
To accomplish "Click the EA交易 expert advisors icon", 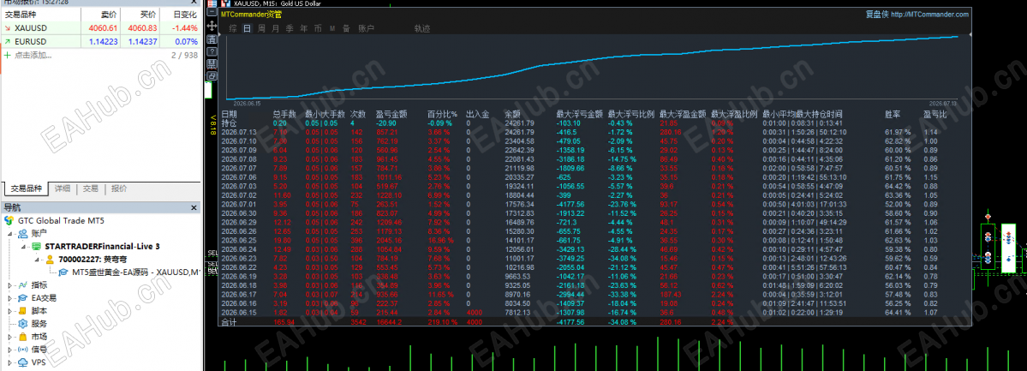I will [23, 297].
